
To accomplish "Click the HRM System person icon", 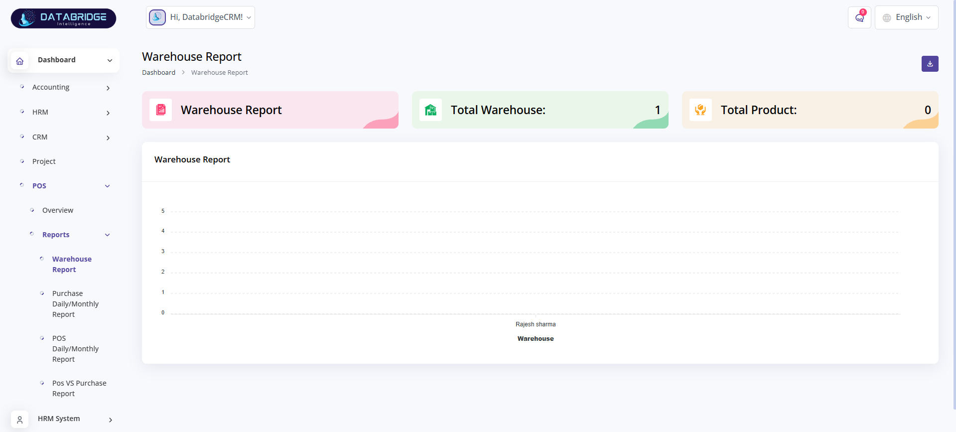I will pos(20,420).
